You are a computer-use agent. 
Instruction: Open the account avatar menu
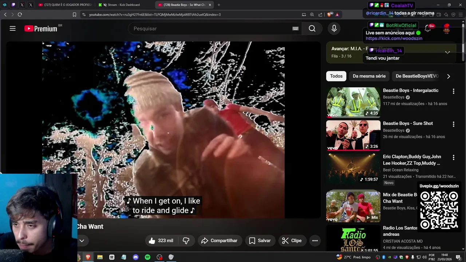point(447,28)
